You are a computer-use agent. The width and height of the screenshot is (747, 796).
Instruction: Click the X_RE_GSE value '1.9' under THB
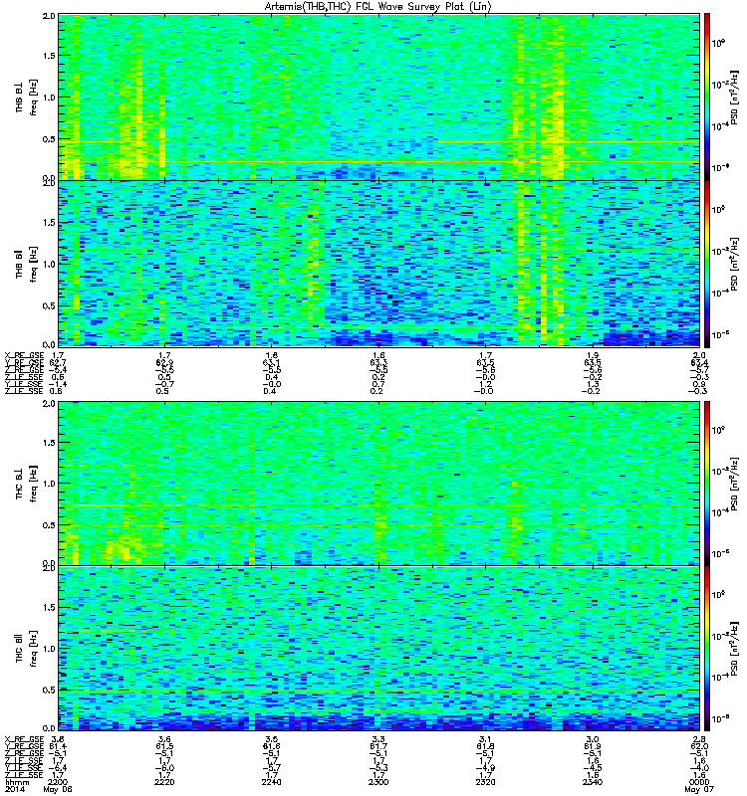[x=593, y=355]
